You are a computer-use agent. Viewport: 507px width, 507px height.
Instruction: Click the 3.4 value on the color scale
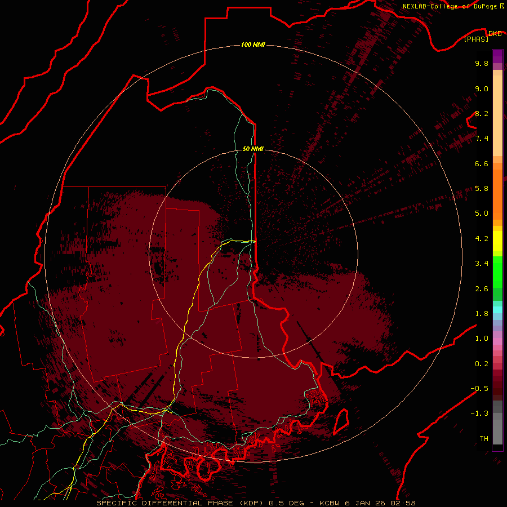tap(482, 264)
